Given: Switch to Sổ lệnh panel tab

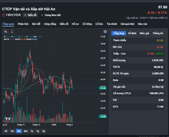Looking at the screenshot, I should point(132,33).
